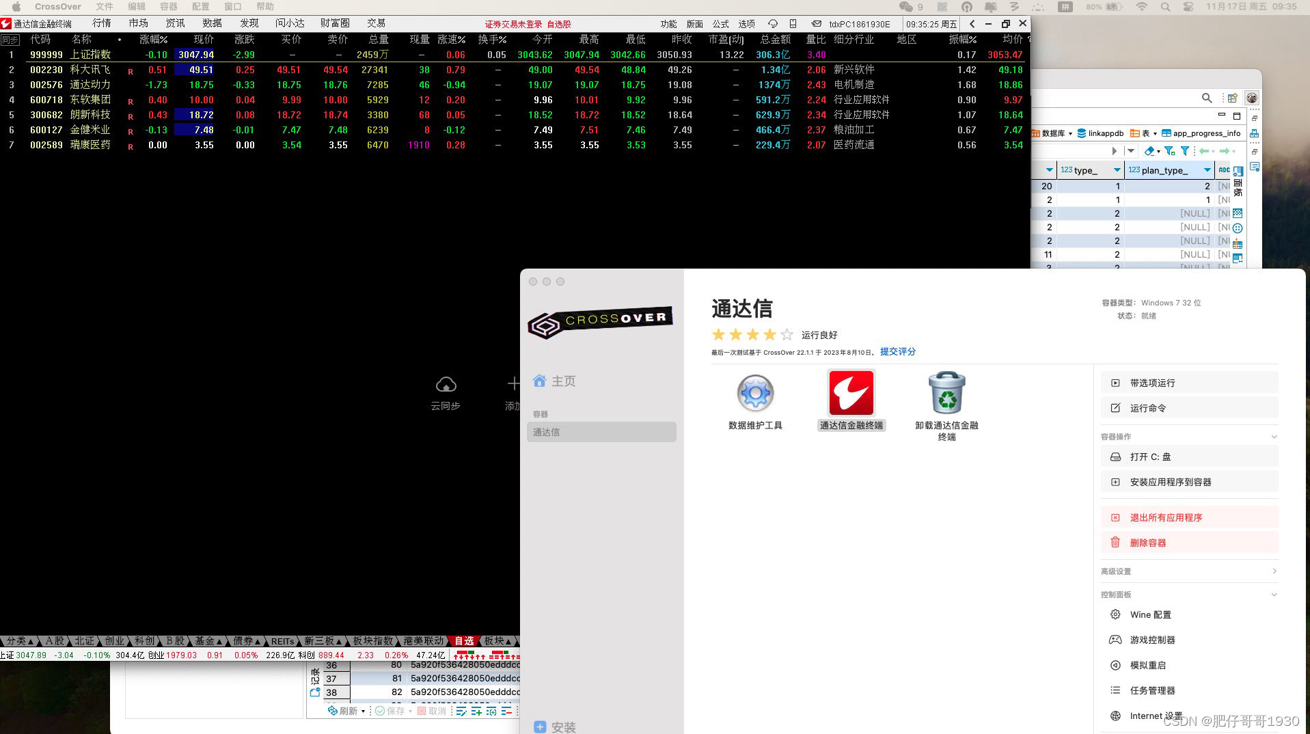Switch to the 港美联动 bottom tab
This screenshot has width=1310, height=734.
point(423,641)
